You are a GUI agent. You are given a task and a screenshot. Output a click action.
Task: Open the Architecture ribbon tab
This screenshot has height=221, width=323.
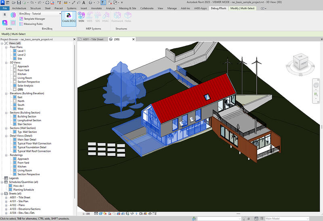pyautogui.click(x=19, y=8)
